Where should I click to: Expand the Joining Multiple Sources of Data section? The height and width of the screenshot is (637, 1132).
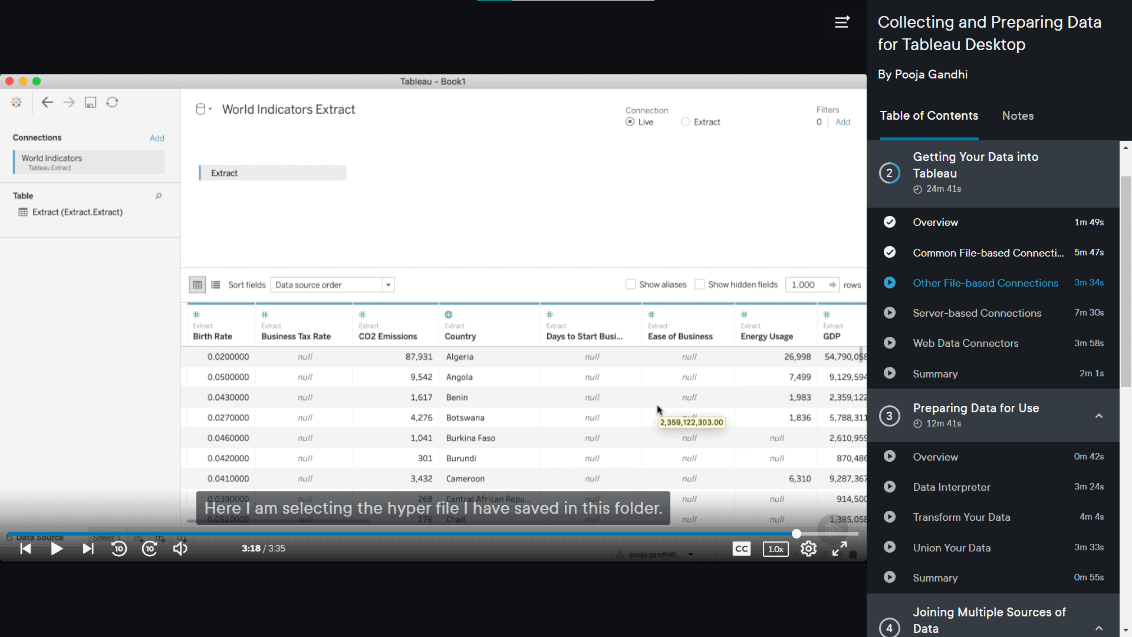pyautogui.click(x=1099, y=628)
